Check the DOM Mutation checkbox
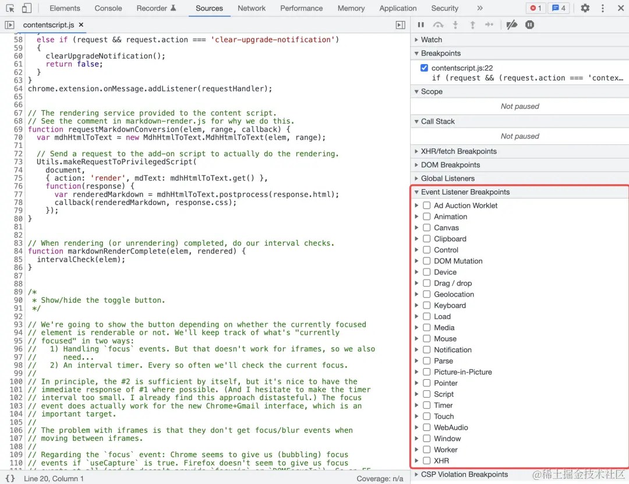 (x=427, y=261)
